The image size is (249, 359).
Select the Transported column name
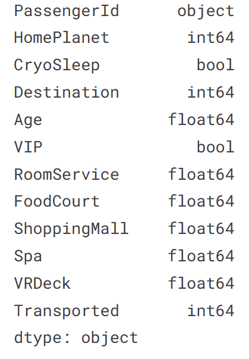pos(67,311)
